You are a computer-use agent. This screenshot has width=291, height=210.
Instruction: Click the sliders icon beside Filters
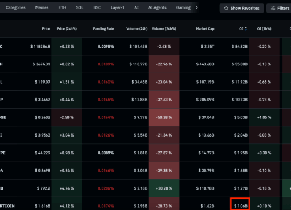click(273, 8)
